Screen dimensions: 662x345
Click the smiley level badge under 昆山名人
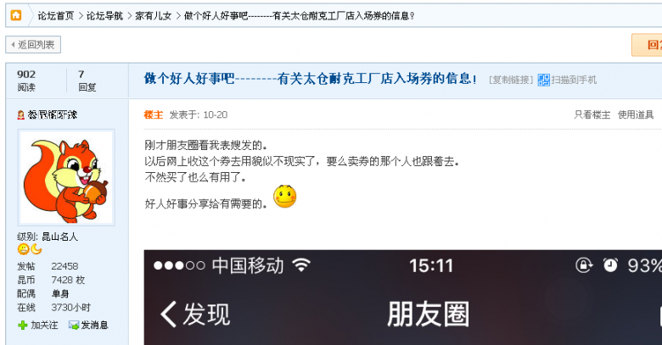pos(23,249)
